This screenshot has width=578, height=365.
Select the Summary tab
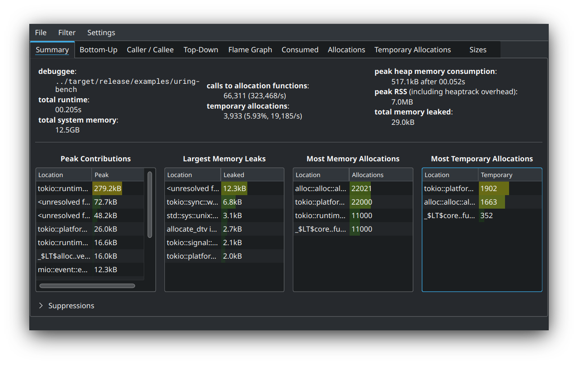(52, 50)
